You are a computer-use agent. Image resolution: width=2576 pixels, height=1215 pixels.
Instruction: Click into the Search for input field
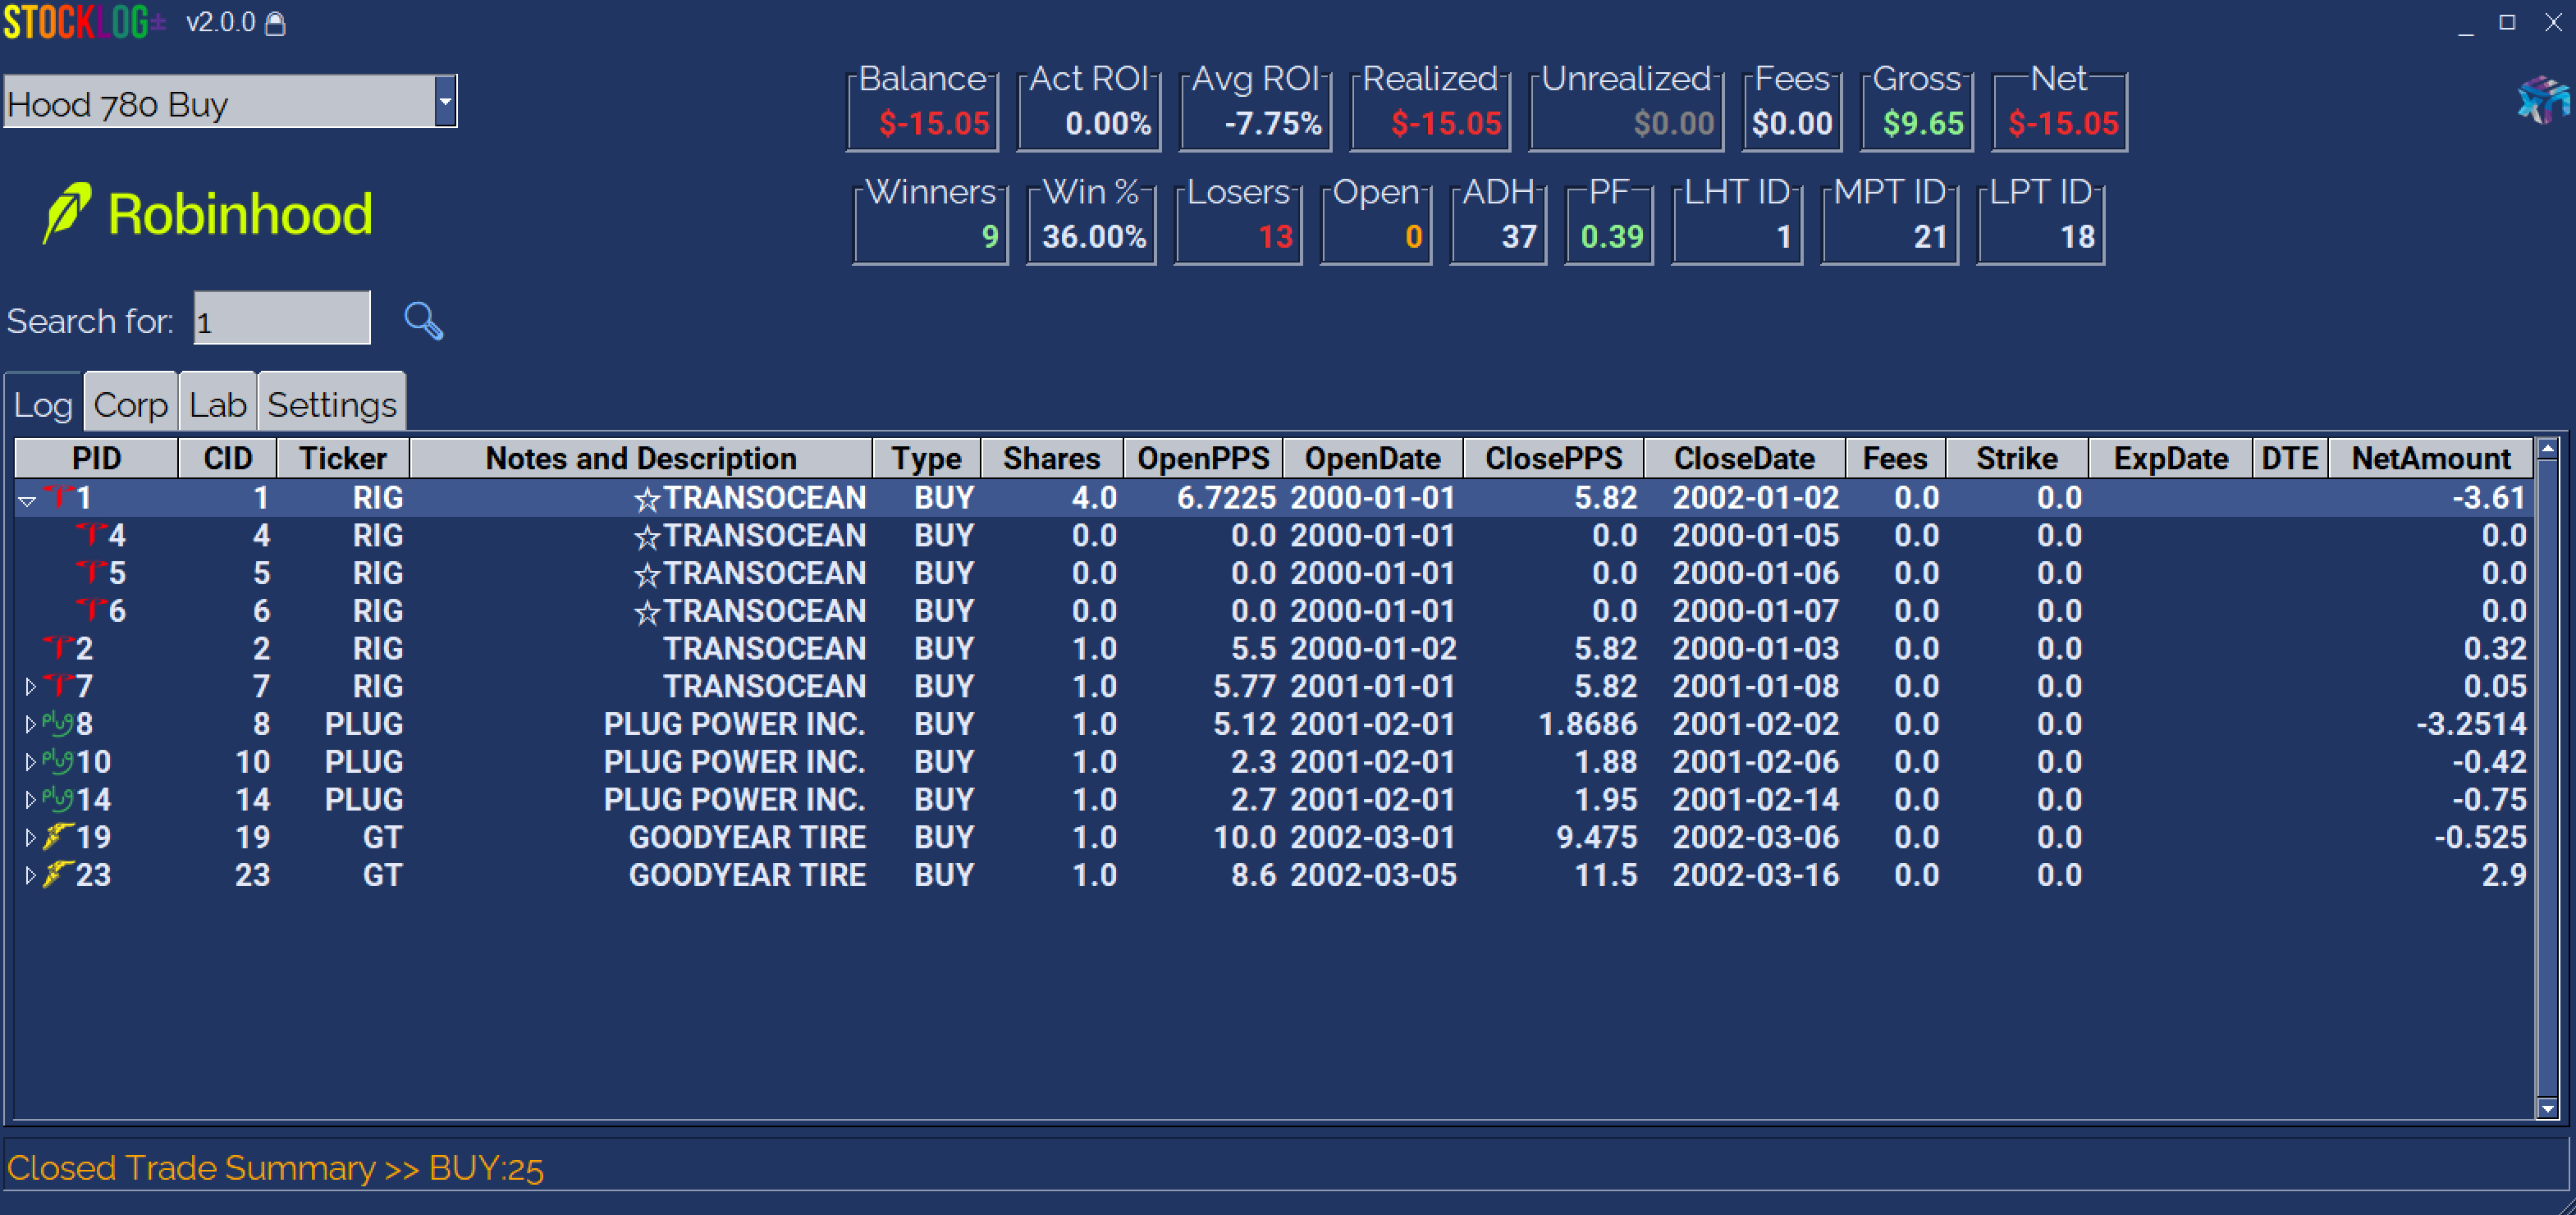pos(281,320)
